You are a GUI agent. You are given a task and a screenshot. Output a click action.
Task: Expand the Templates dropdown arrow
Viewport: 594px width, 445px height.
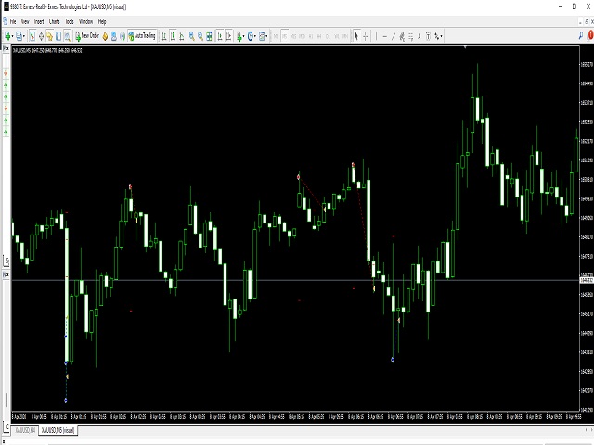266,36
